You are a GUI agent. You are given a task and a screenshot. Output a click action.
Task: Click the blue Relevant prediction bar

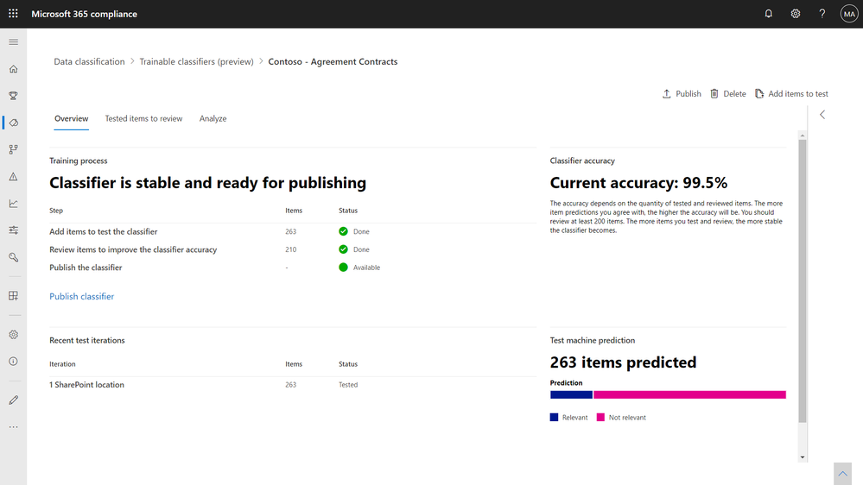point(571,395)
